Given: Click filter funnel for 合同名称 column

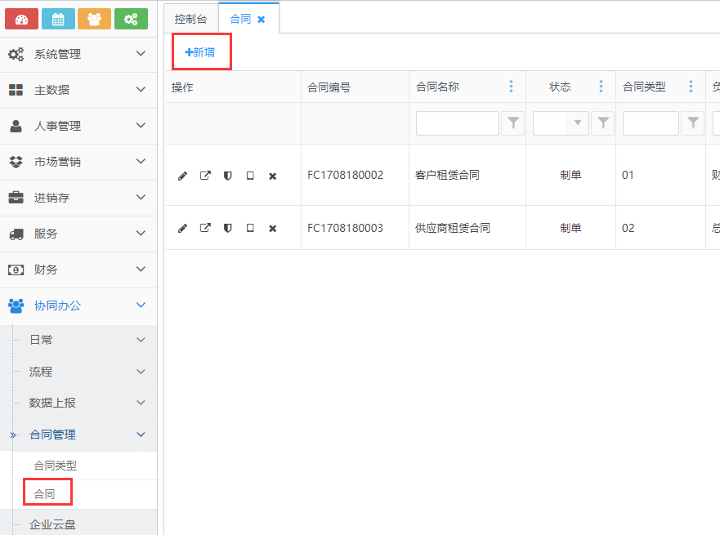Looking at the screenshot, I should click(x=512, y=123).
